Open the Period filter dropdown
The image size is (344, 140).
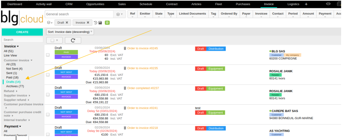click(x=293, y=14)
